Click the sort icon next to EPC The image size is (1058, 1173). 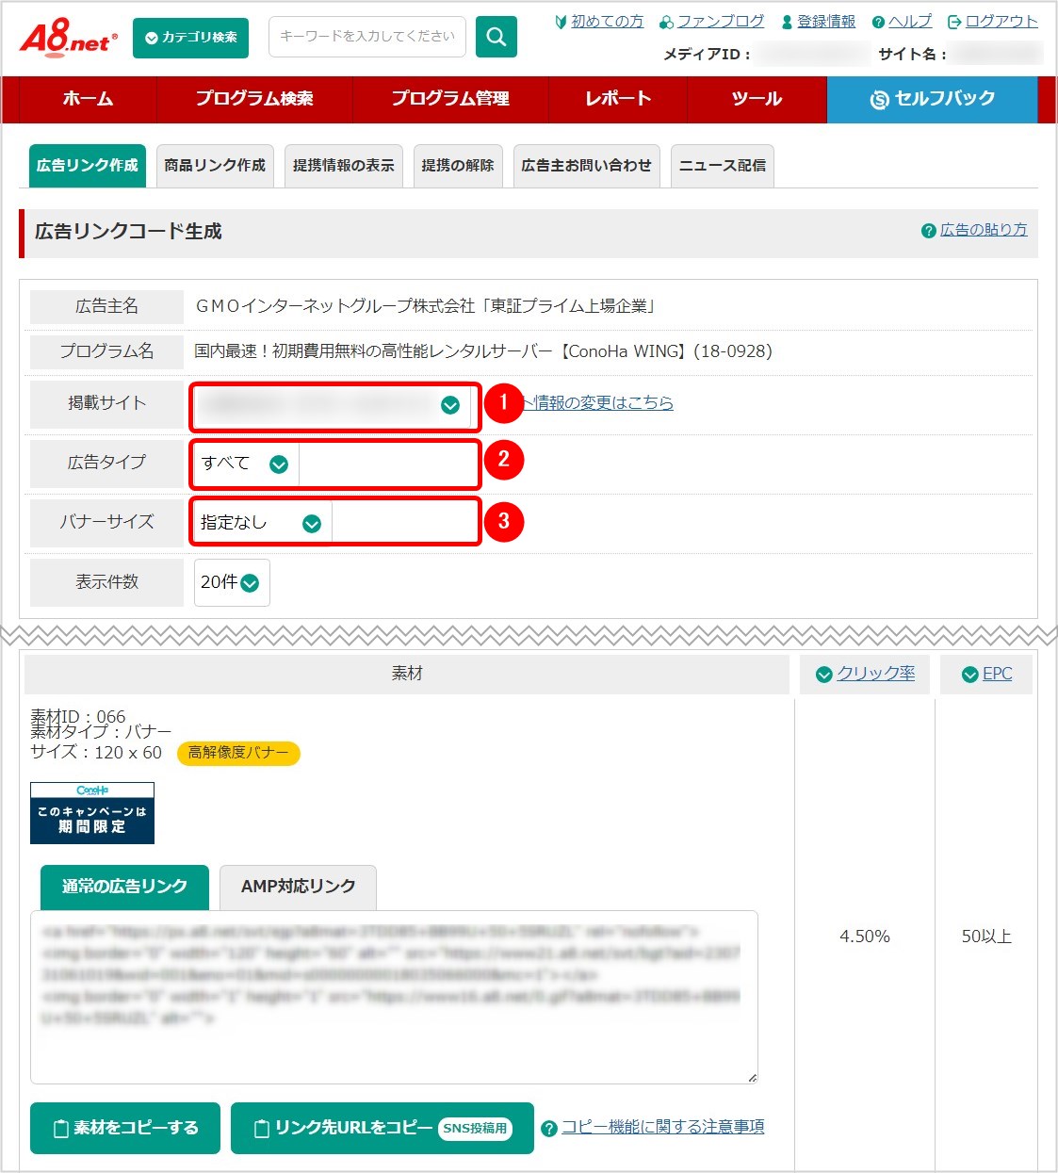point(968,673)
